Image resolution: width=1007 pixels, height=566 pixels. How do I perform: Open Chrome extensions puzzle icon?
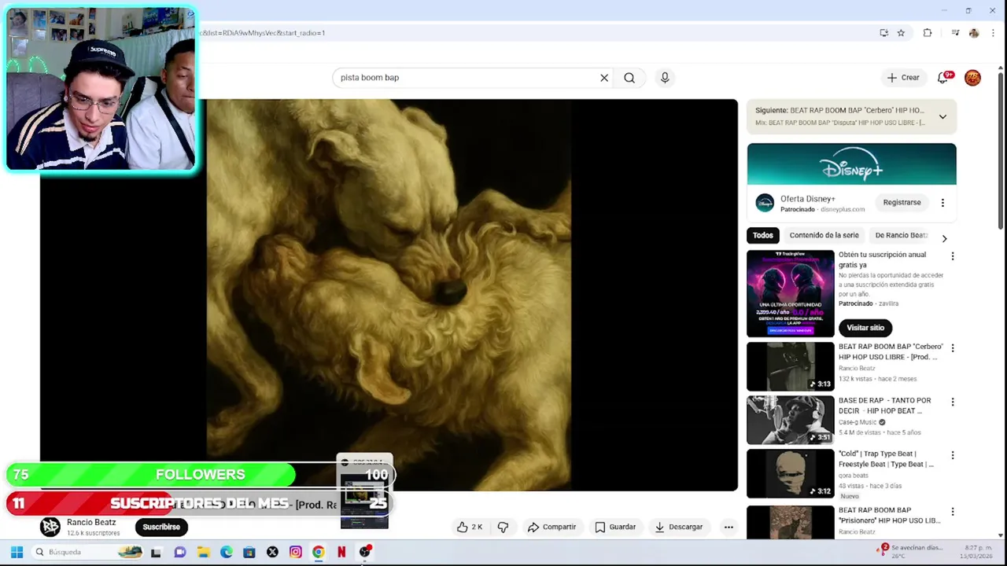(x=928, y=33)
